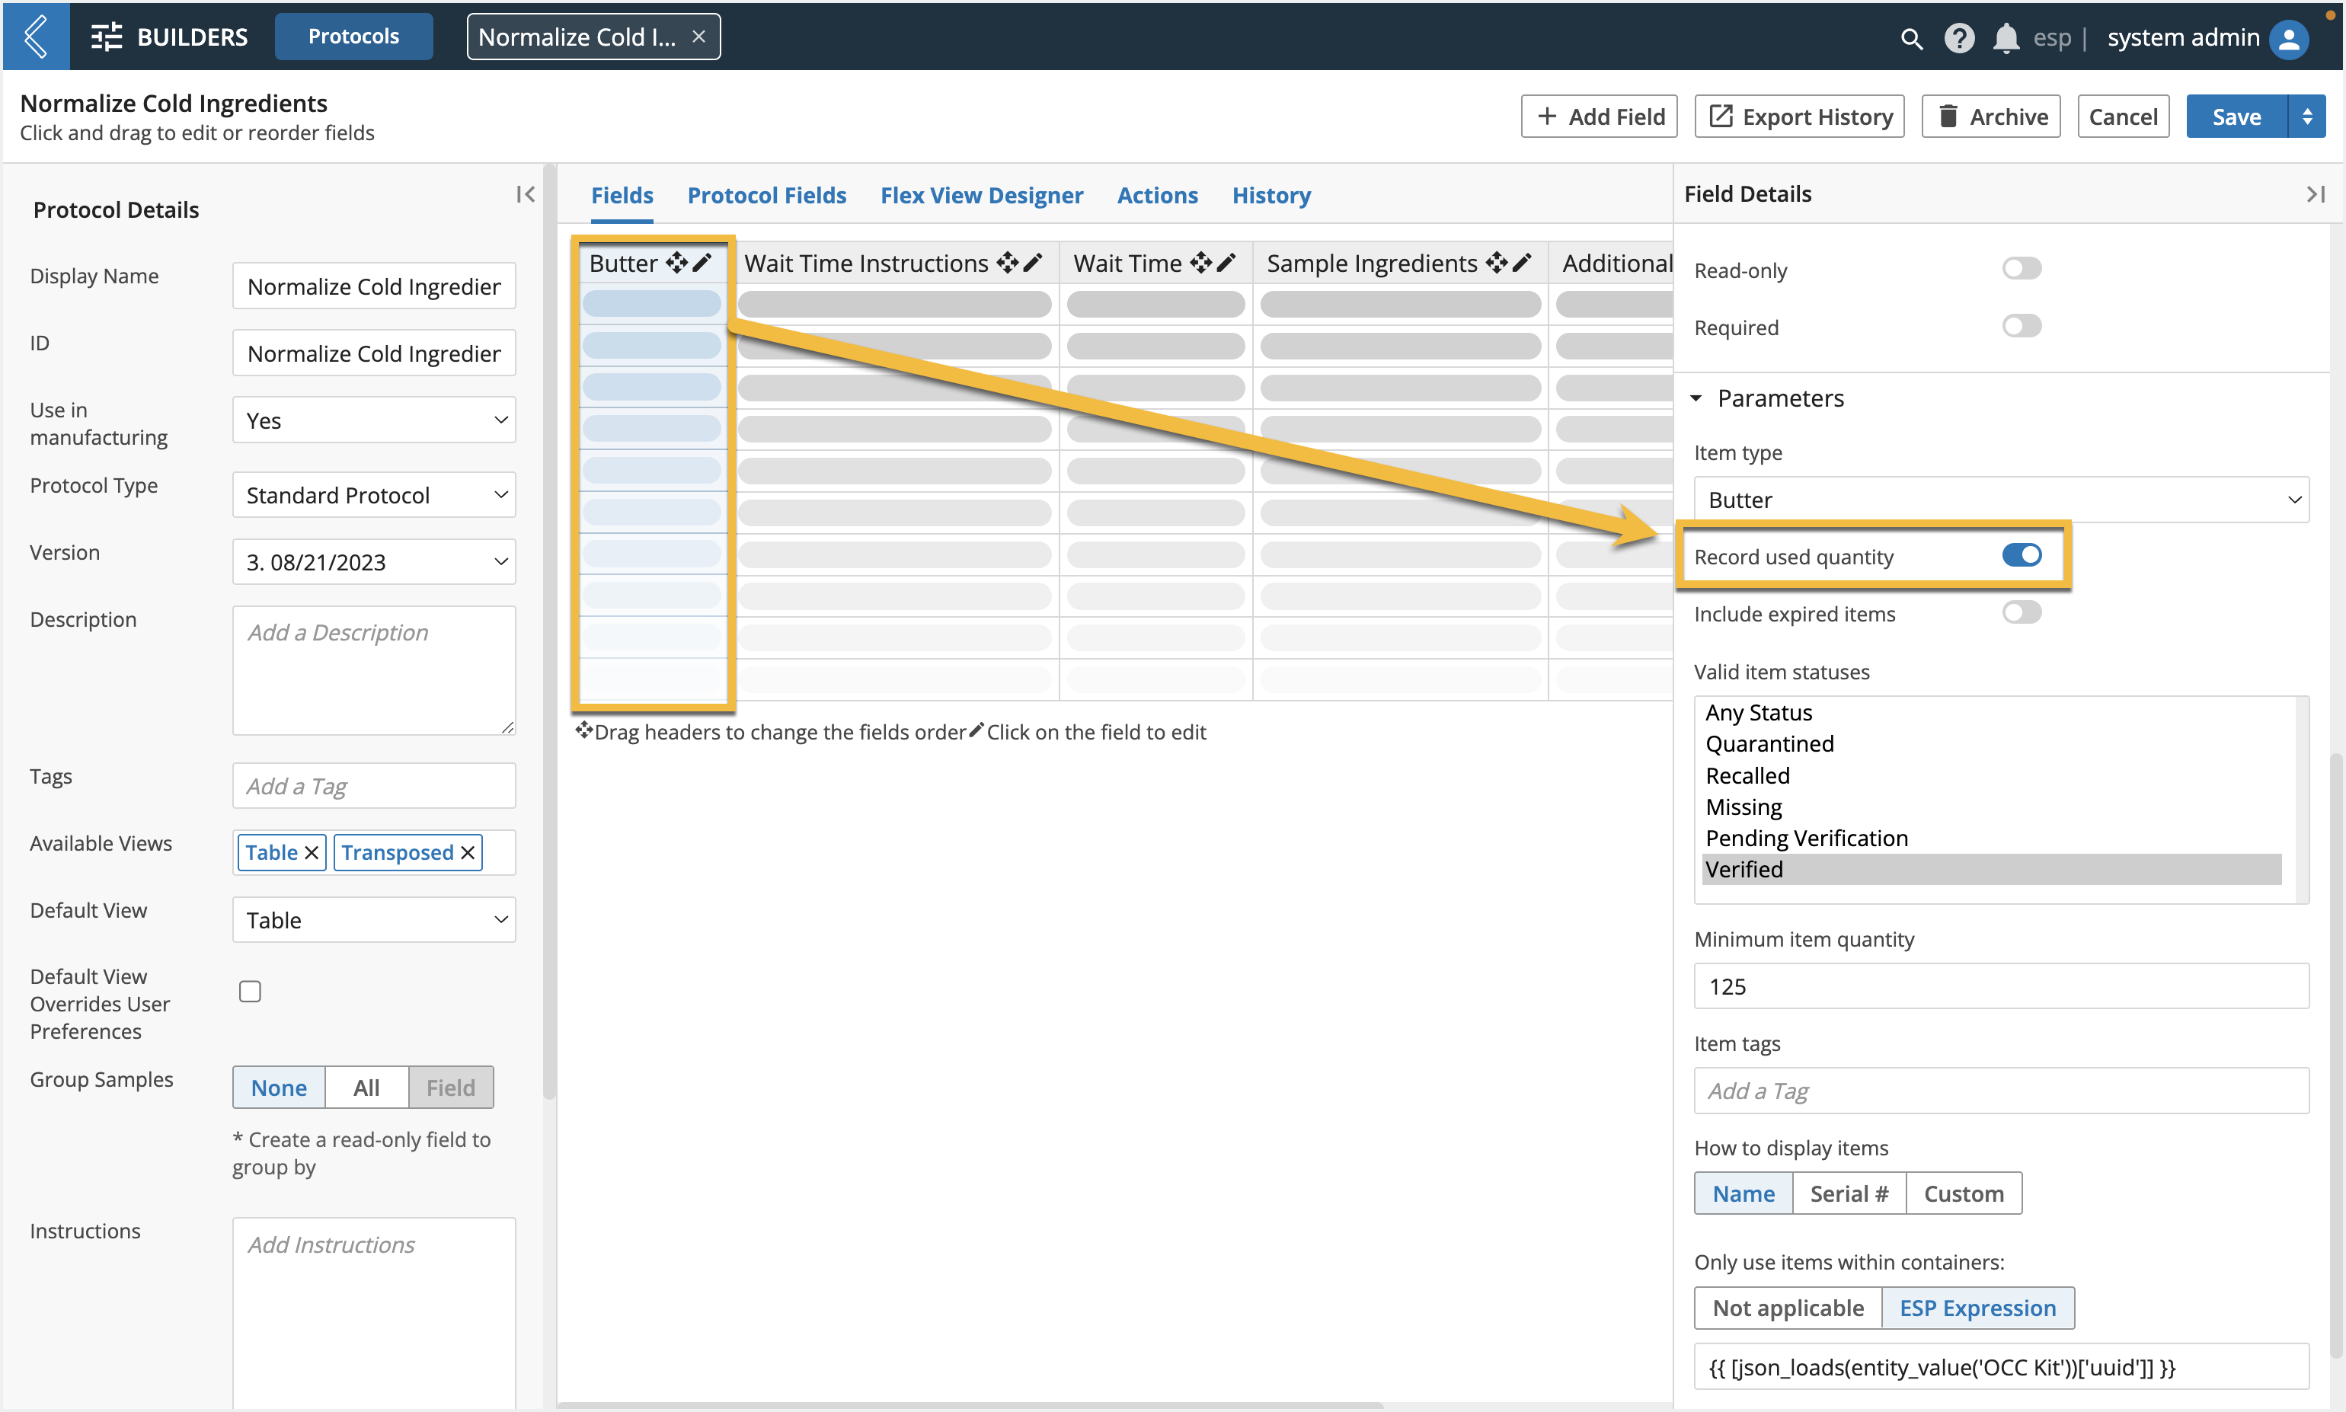The width and height of the screenshot is (2346, 1412).
Task: Close the Normalize Cold I... tab
Action: [x=698, y=37]
